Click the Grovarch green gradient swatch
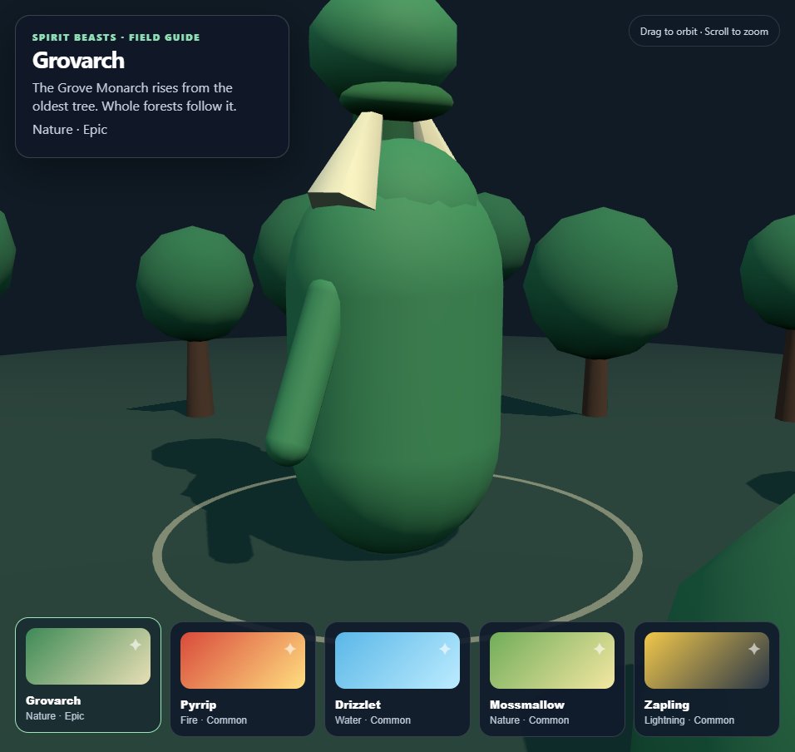Image resolution: width=795 pixels, height=752 pixels. pyautogui.click(x=88, y=656)
